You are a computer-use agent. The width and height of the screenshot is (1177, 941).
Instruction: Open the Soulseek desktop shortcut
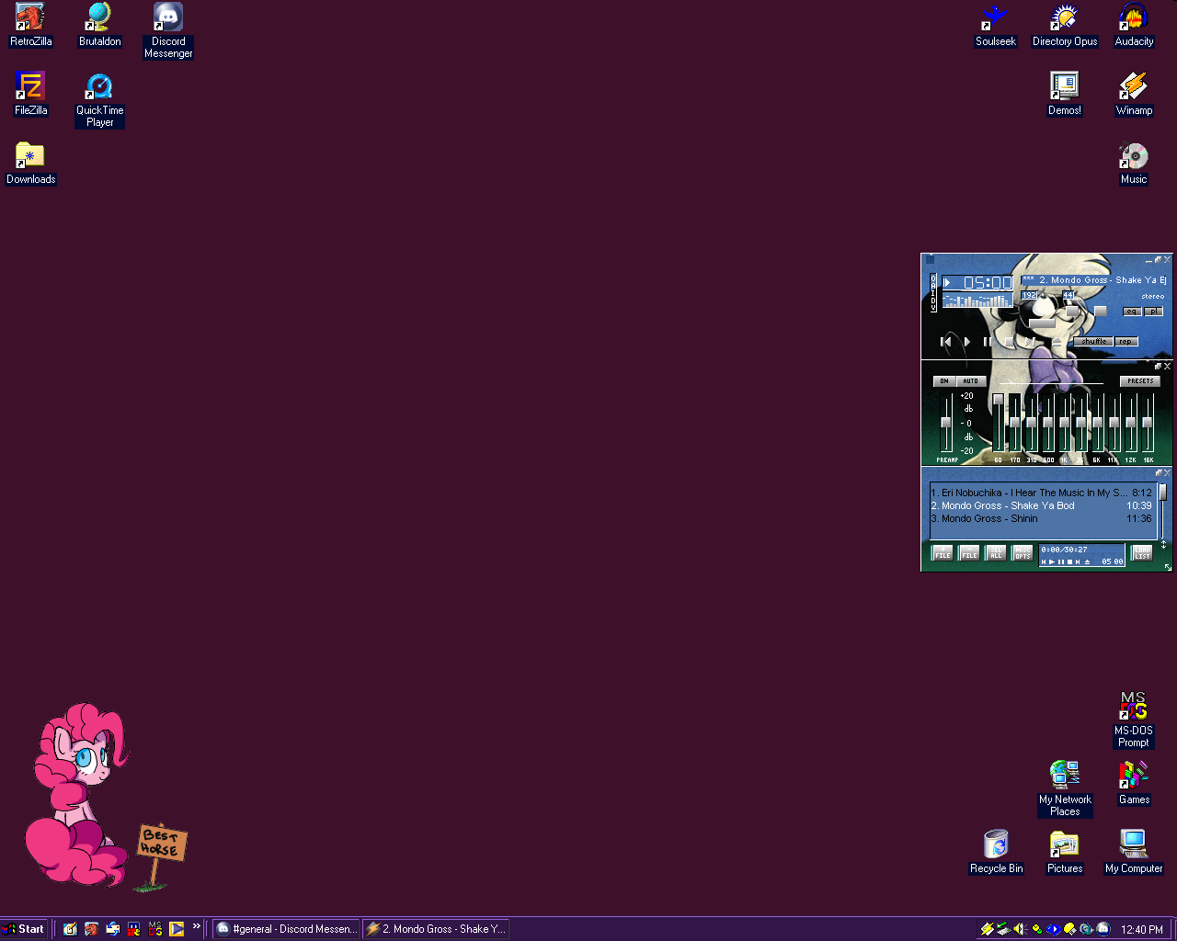995,18
